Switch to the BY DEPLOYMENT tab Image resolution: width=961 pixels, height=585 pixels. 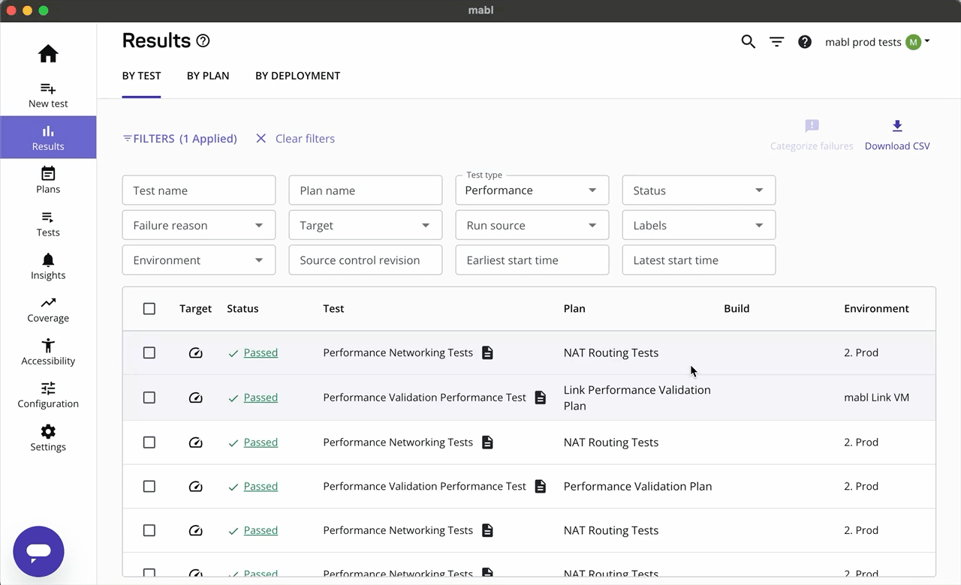click(297, 76)
